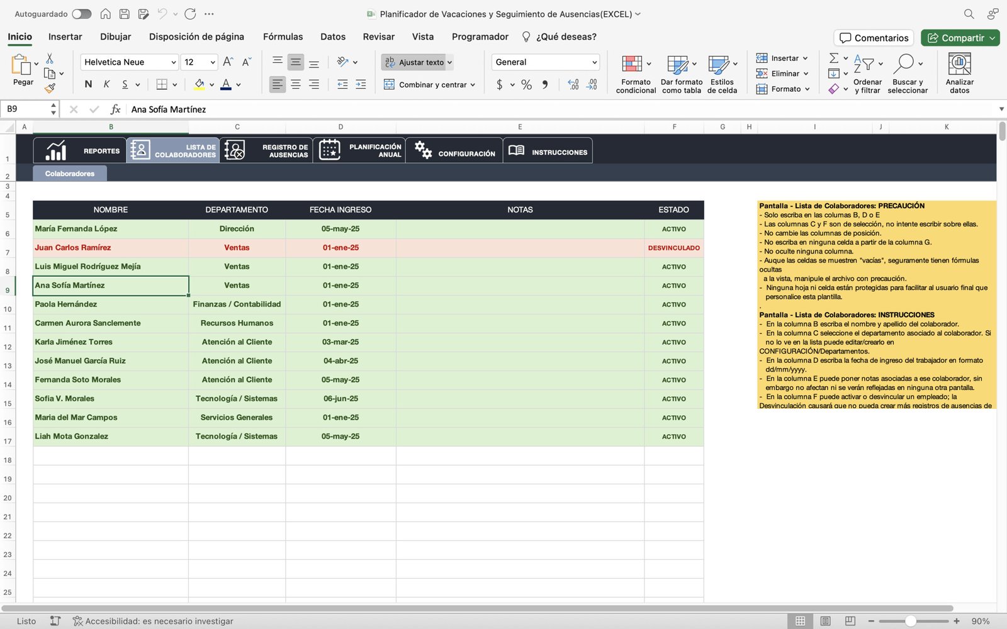Toggle bold N formatting
Image resolution: width=1007 pixels, height=629 pixels.
click(88, 84)
